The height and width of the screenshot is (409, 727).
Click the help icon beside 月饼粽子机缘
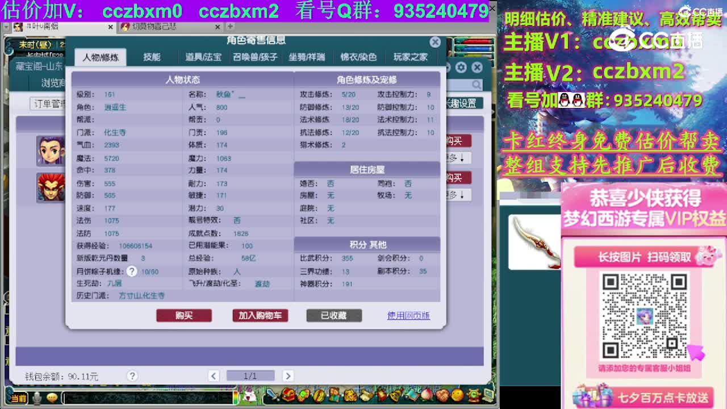[x=132, y=272]
